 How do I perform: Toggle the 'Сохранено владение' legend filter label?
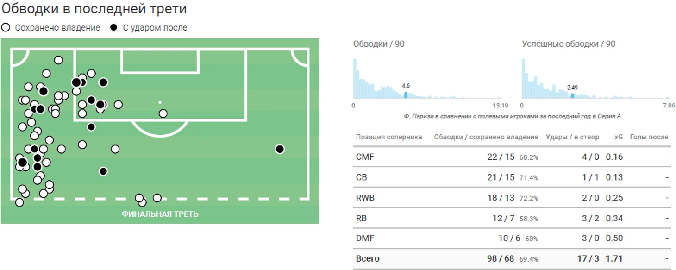[x=57, y=28]
